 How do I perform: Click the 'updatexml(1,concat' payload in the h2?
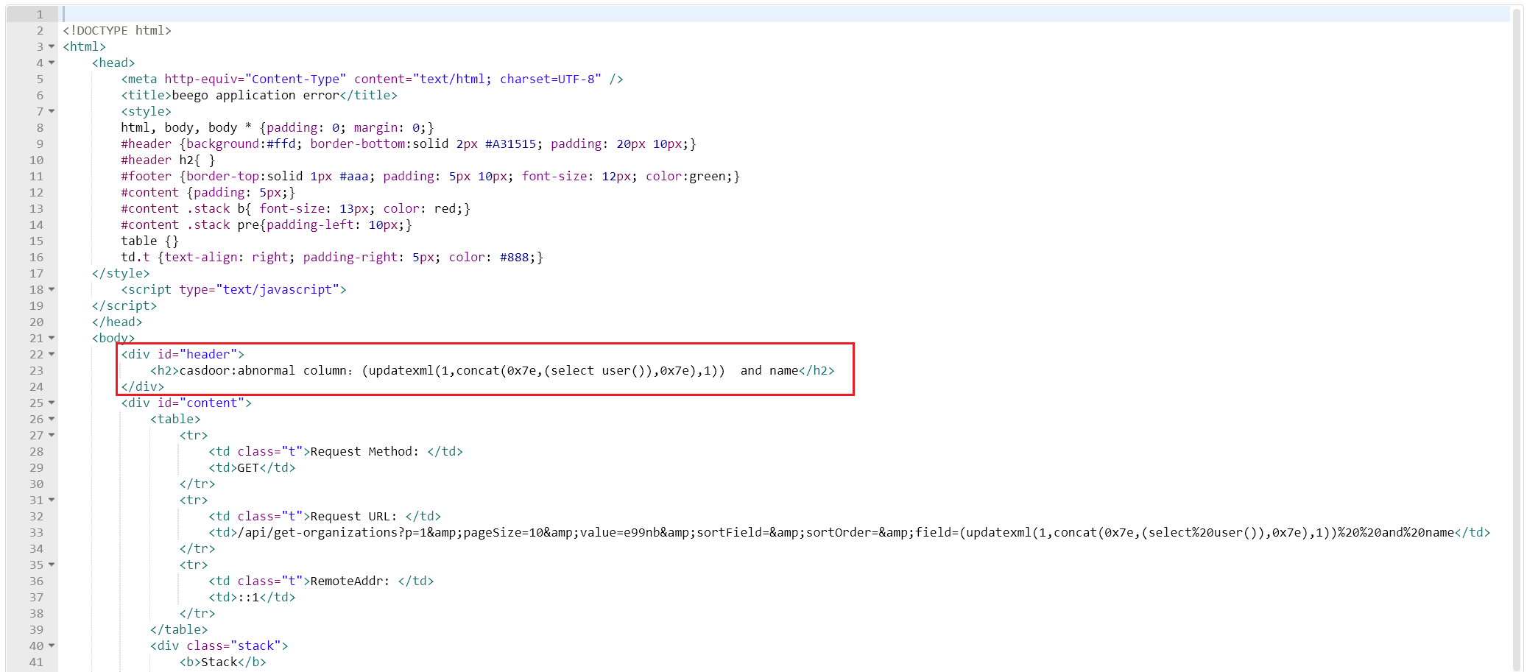[434, 370]
